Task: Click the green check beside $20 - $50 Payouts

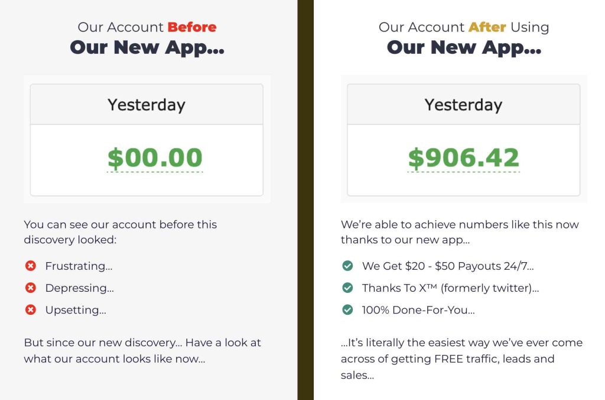Action: pos(347,266)
